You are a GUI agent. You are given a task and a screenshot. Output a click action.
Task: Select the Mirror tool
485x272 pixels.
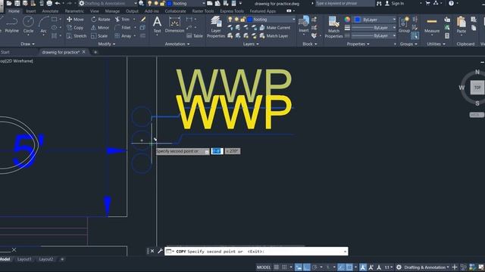(x=100, y=27)
